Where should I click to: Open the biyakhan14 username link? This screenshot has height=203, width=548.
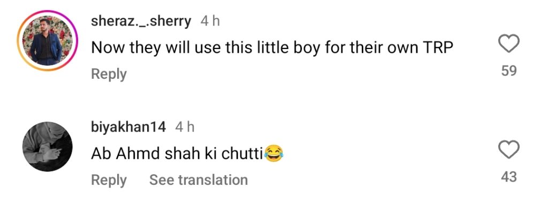coord(128,127)
